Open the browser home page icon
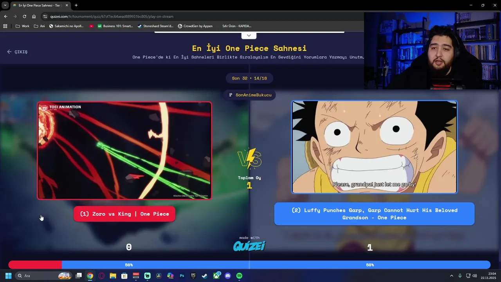This screenshot has height=282, width=501. click(34, 16)
